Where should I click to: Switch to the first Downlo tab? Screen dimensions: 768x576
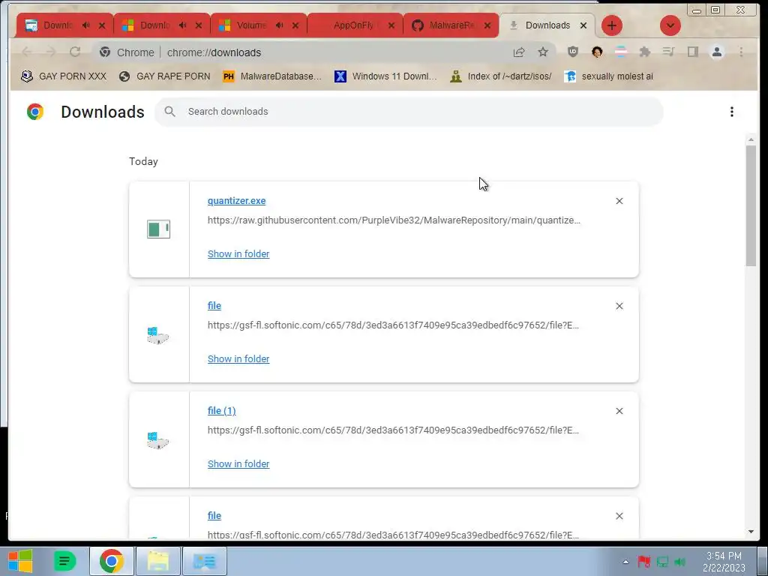pyautogui.click(x=57, y=25)
